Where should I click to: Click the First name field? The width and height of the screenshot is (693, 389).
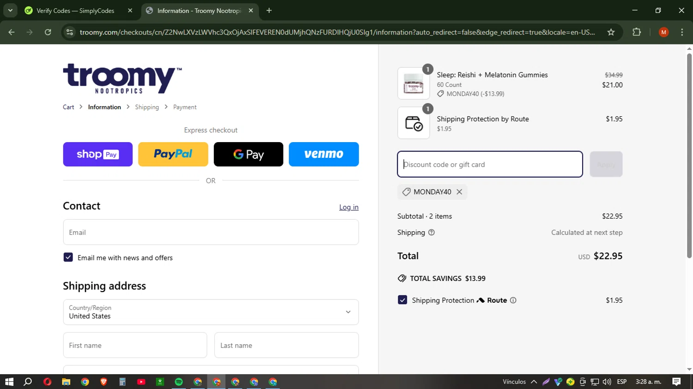pos(135,345)
